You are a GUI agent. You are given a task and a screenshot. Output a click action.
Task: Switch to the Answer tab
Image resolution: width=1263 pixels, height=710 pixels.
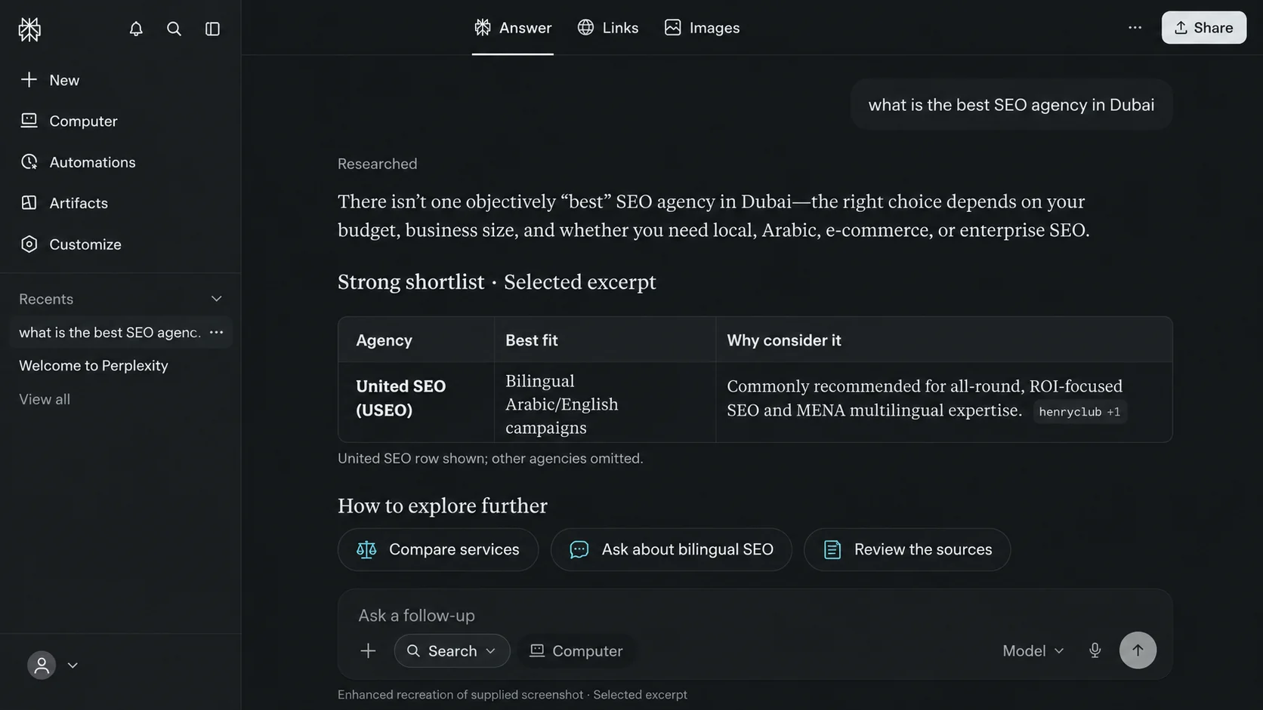pyautogui.click(x=513, y=28)
